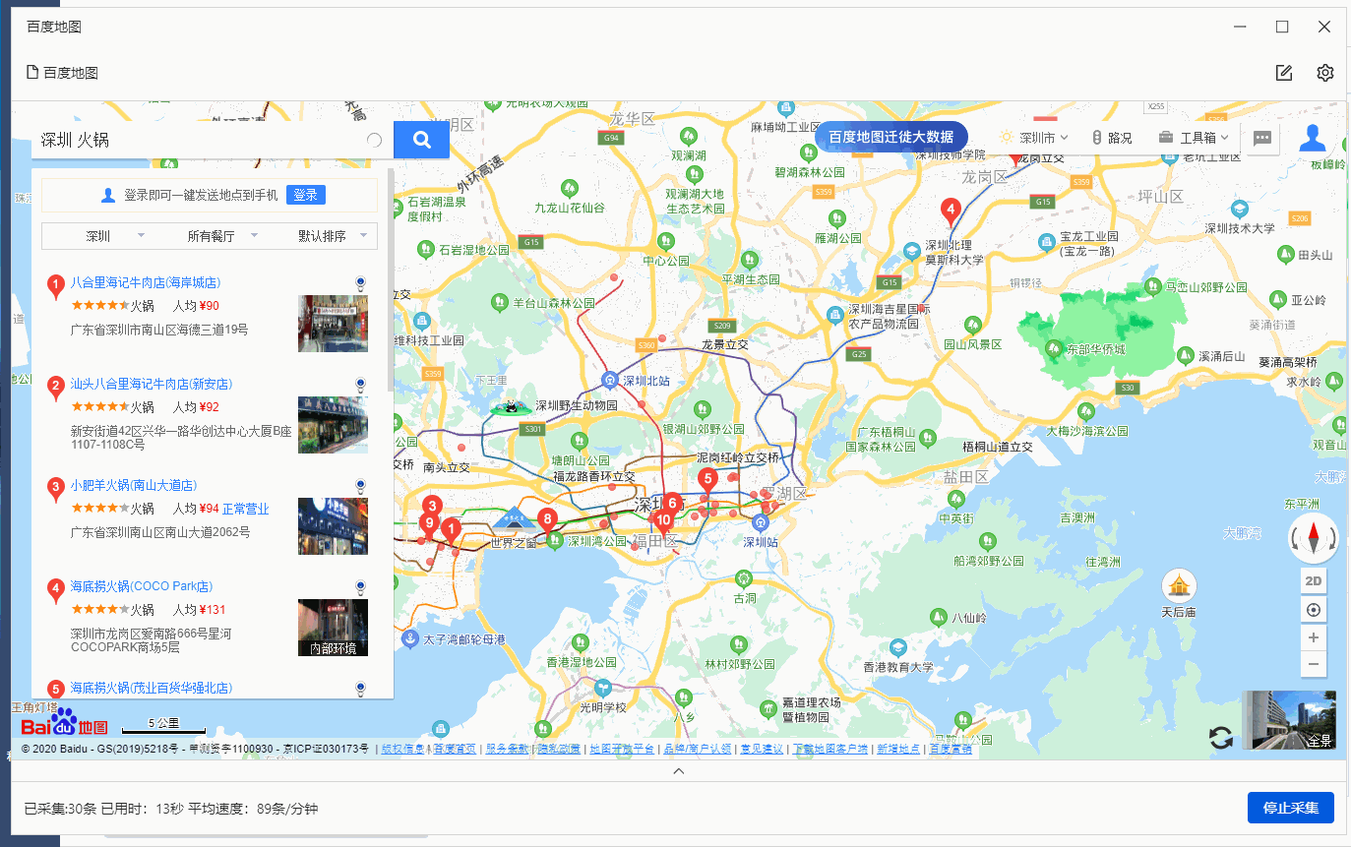This screenshot has width=1351, height=847.
Task: Click red marker 2 in results list
Action: (x=56, y=388)
